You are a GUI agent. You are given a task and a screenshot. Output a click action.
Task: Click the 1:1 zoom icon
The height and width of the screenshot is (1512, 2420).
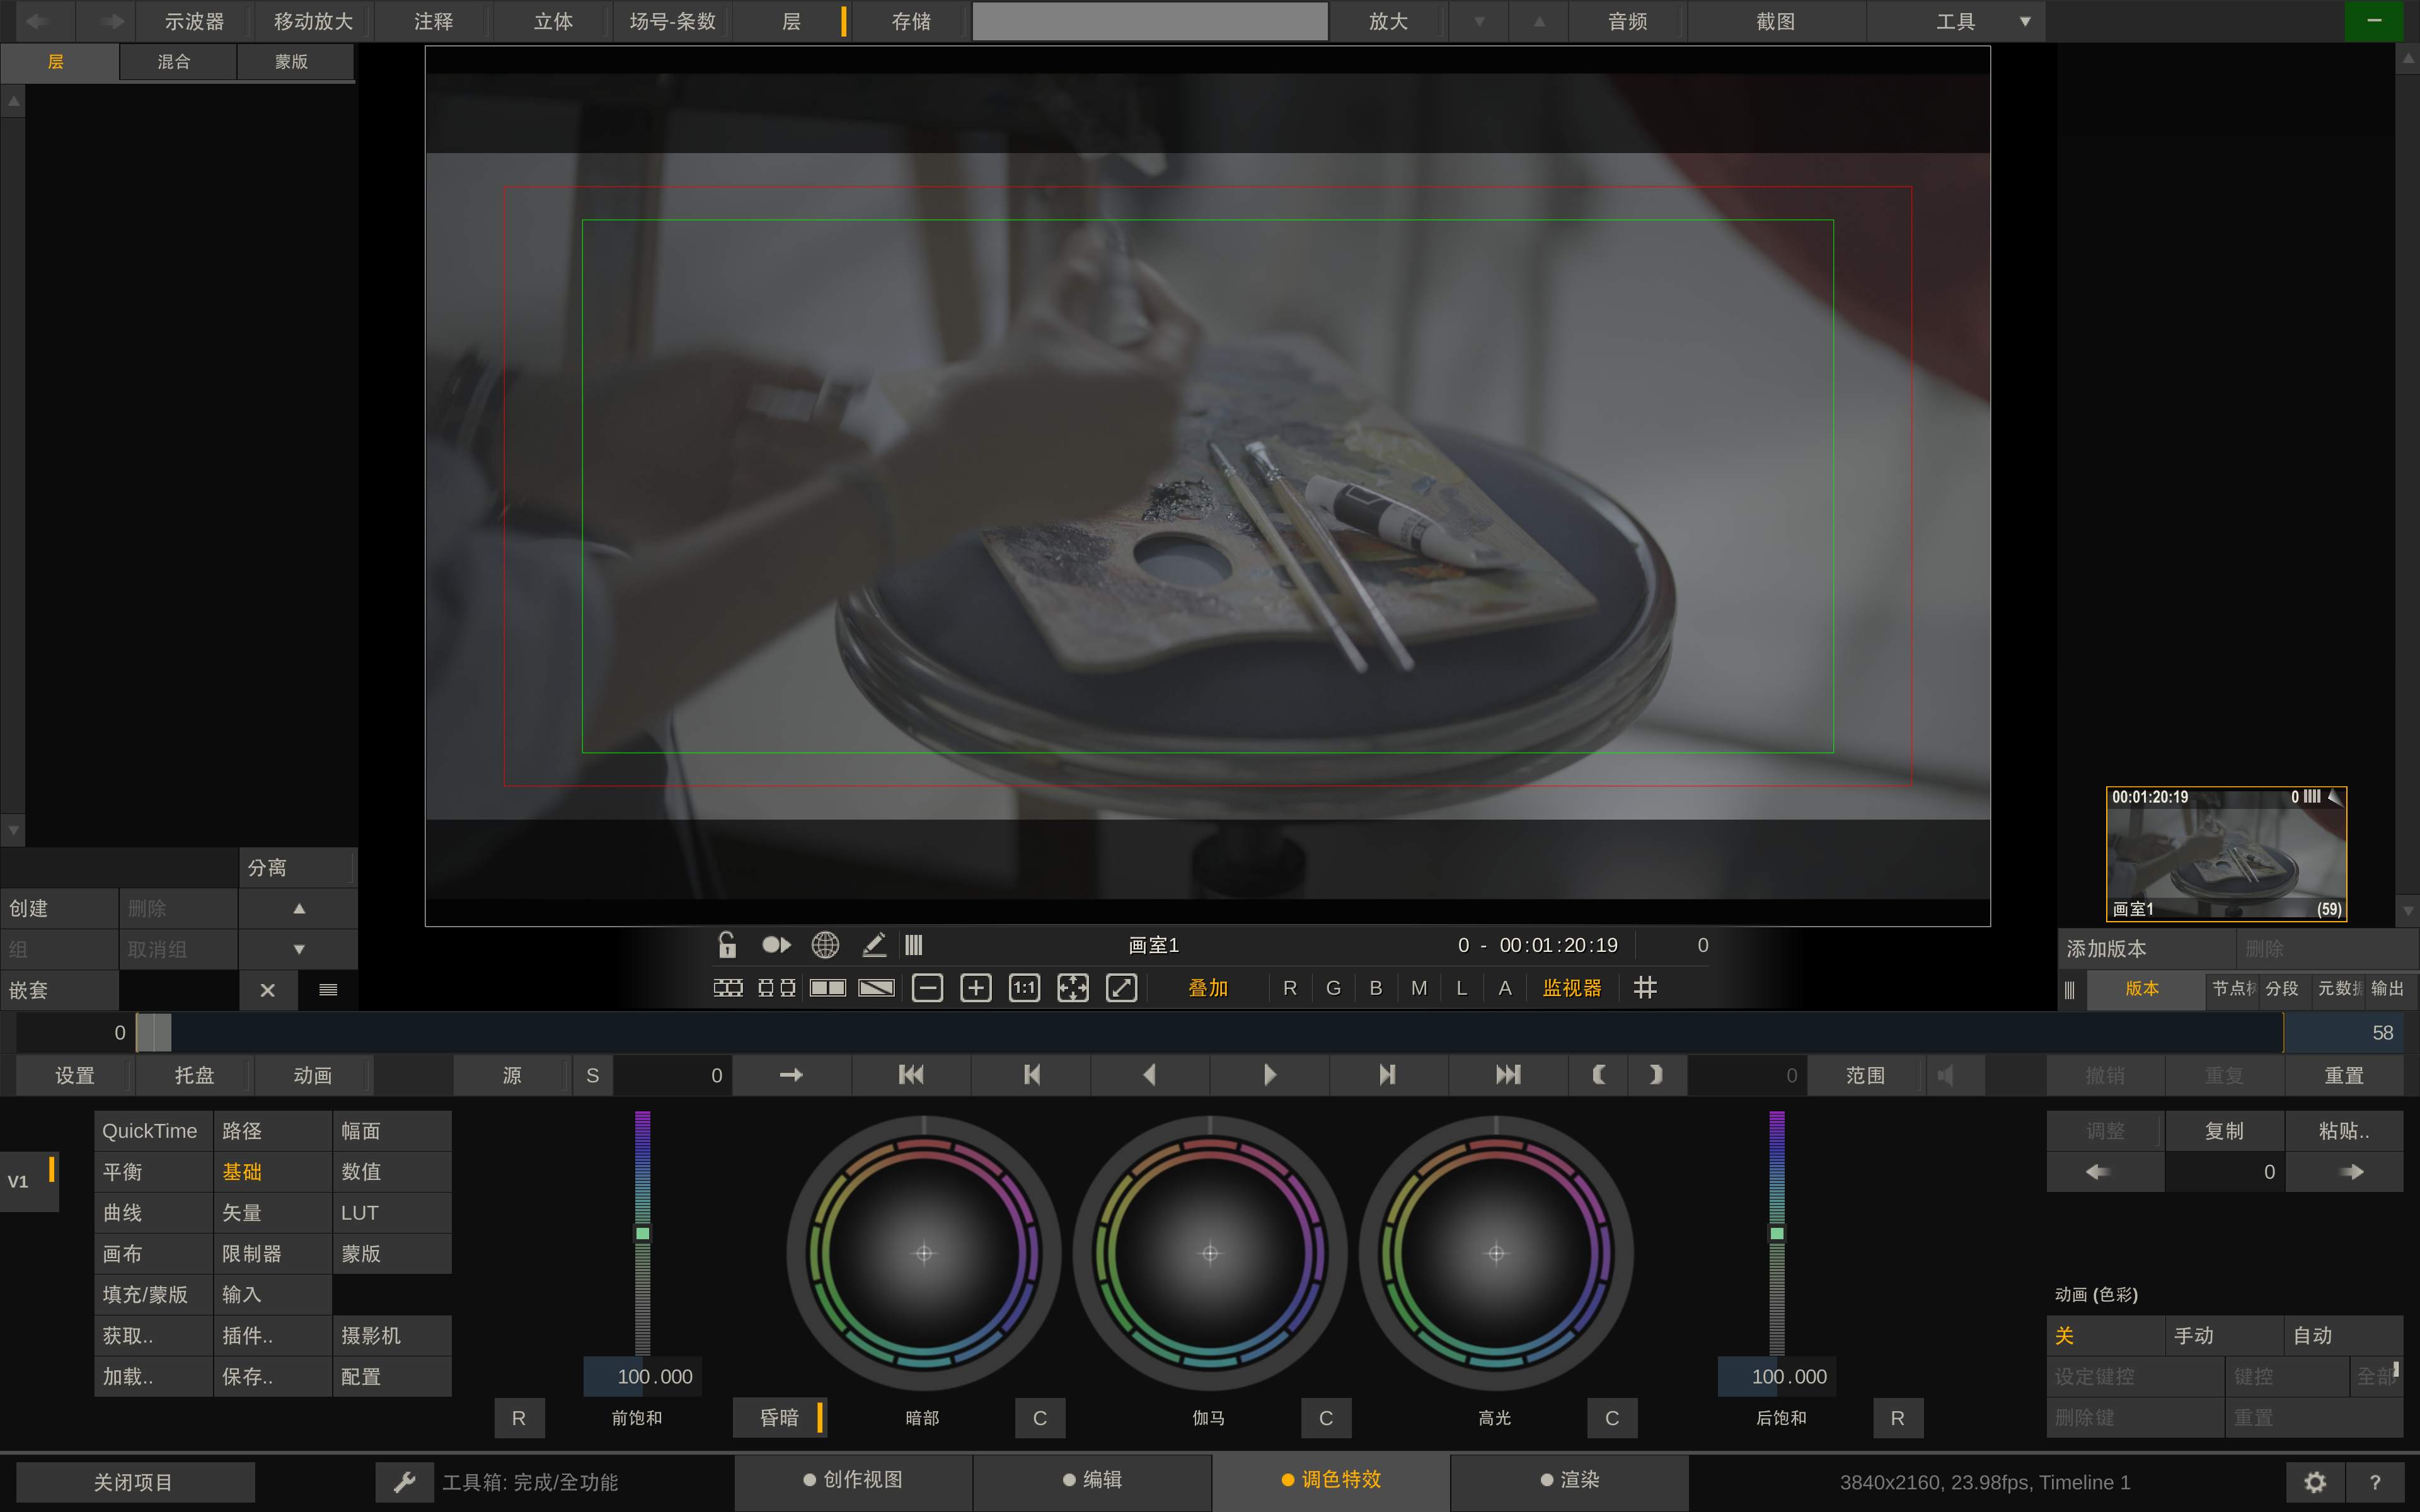pos(1024,988)
